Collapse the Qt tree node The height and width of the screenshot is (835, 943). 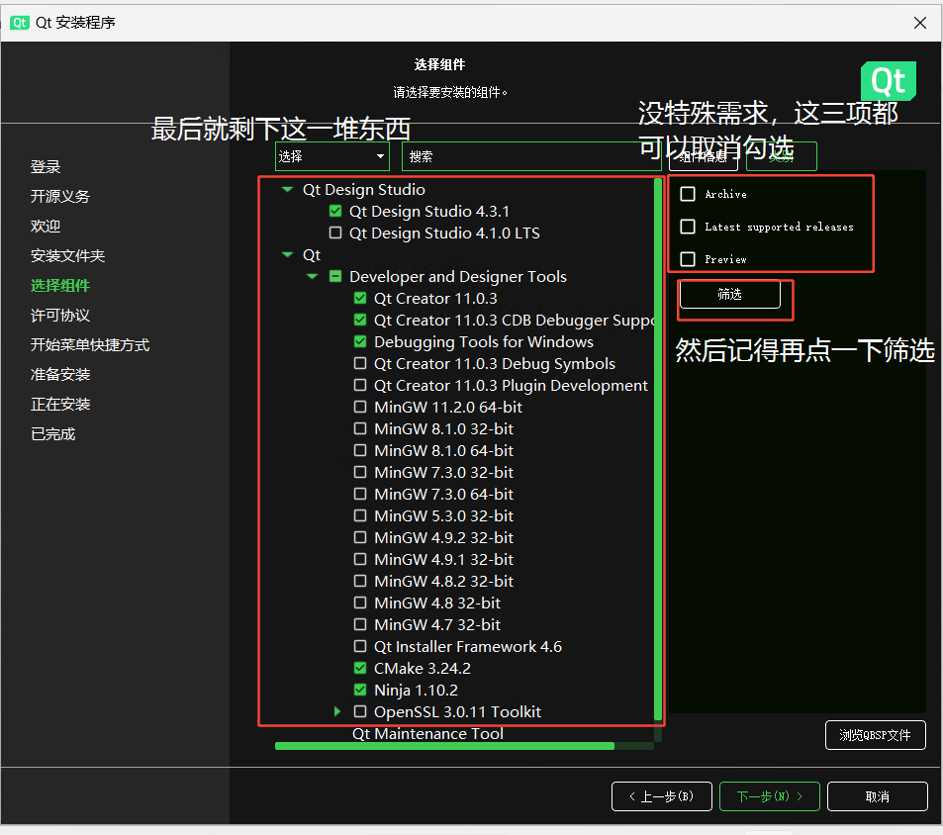tap(288, 255)
